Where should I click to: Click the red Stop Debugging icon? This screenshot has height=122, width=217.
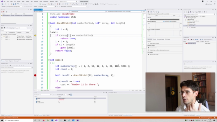point(57,4)
